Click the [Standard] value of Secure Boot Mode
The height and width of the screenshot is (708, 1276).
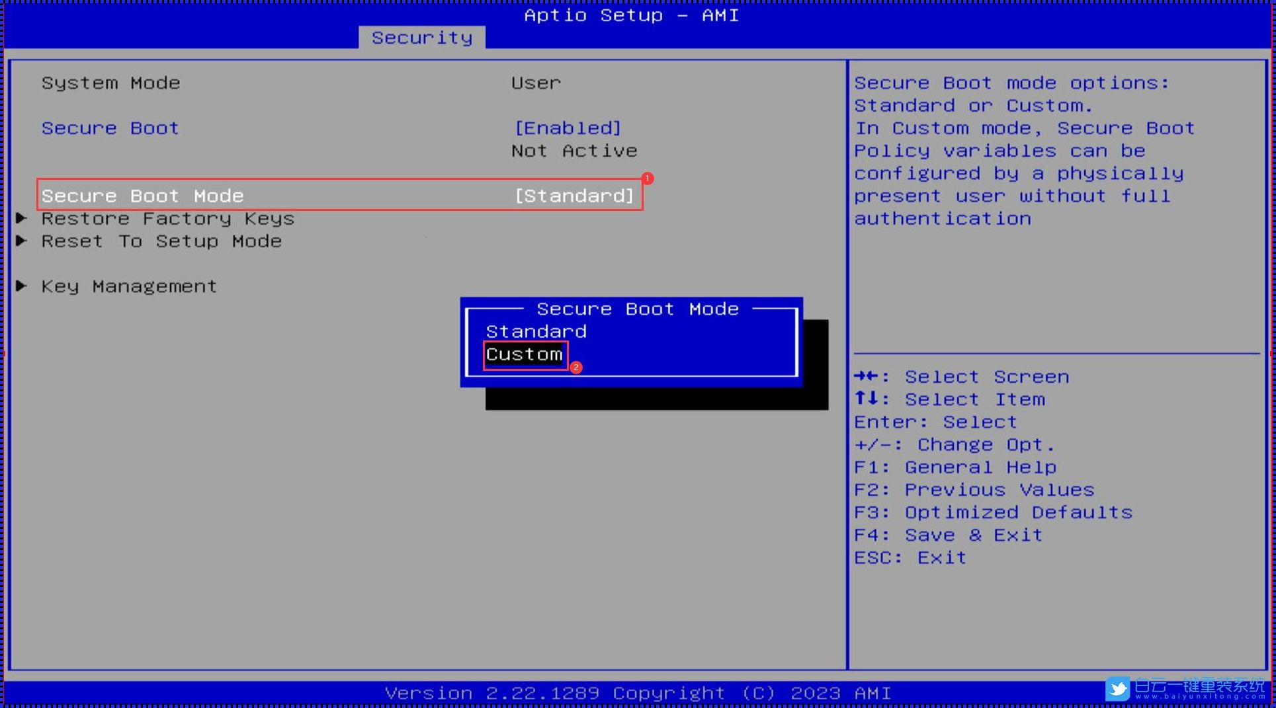pyautogui.click(x=574, y=196)
